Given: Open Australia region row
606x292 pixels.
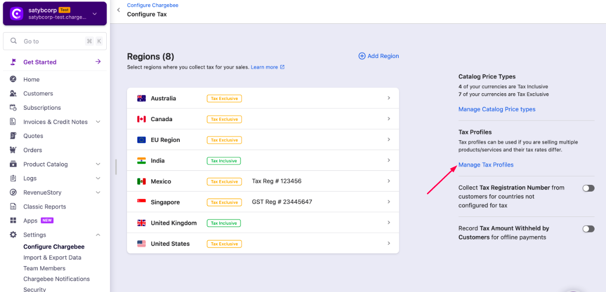Looking at the screenshot, I should point(263,98).
